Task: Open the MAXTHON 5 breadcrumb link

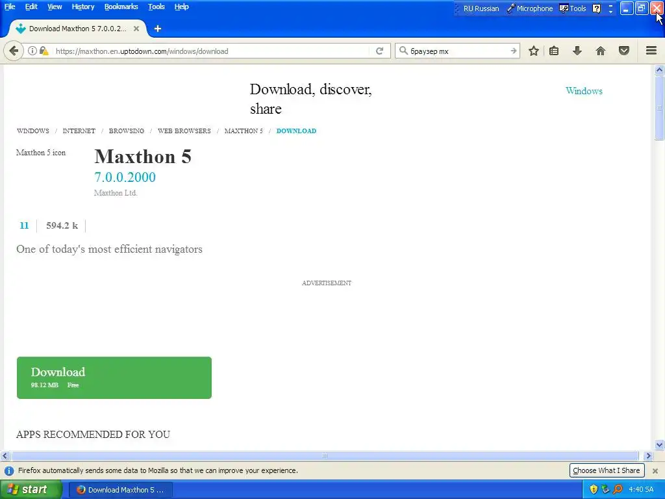Action: click(x=244, y=131)
